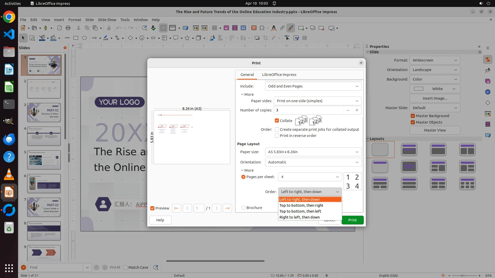Open the White background color picker
The image size is (495, 278).
click(x=435, y=89)
